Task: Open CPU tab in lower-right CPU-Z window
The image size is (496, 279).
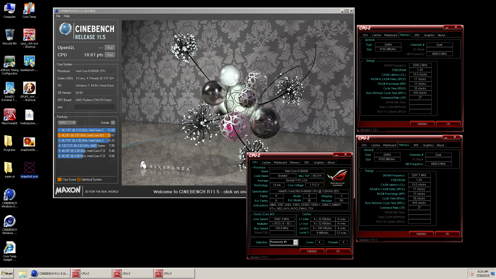Action: 364,145
